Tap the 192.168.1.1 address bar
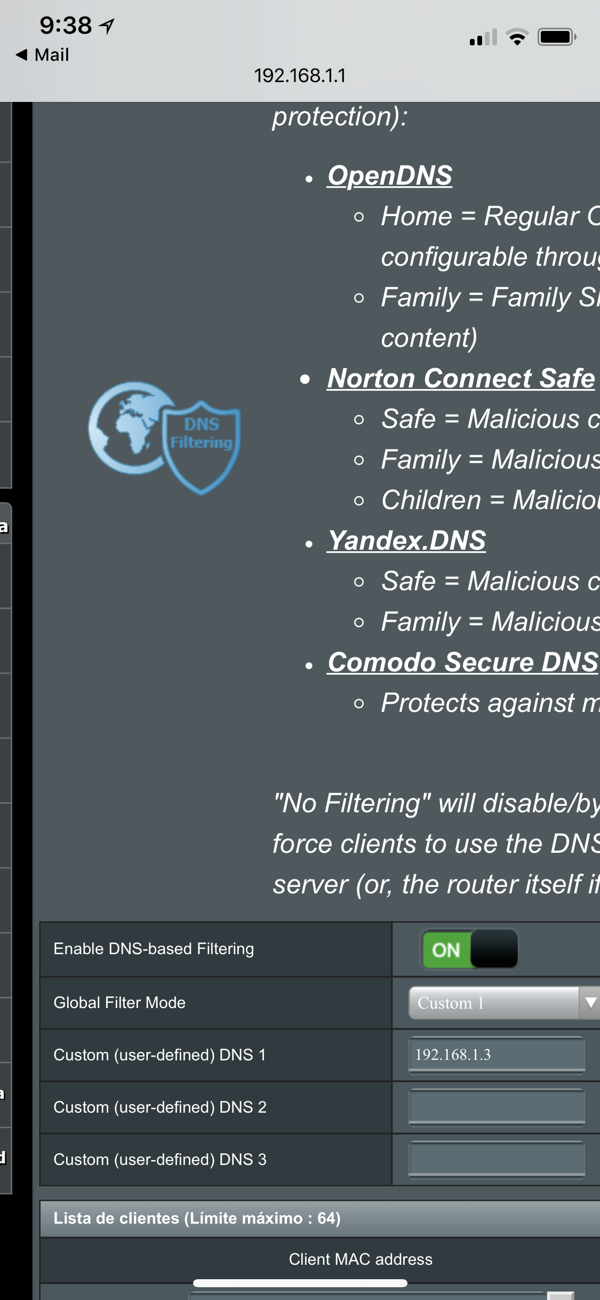 tap(300, 76)
